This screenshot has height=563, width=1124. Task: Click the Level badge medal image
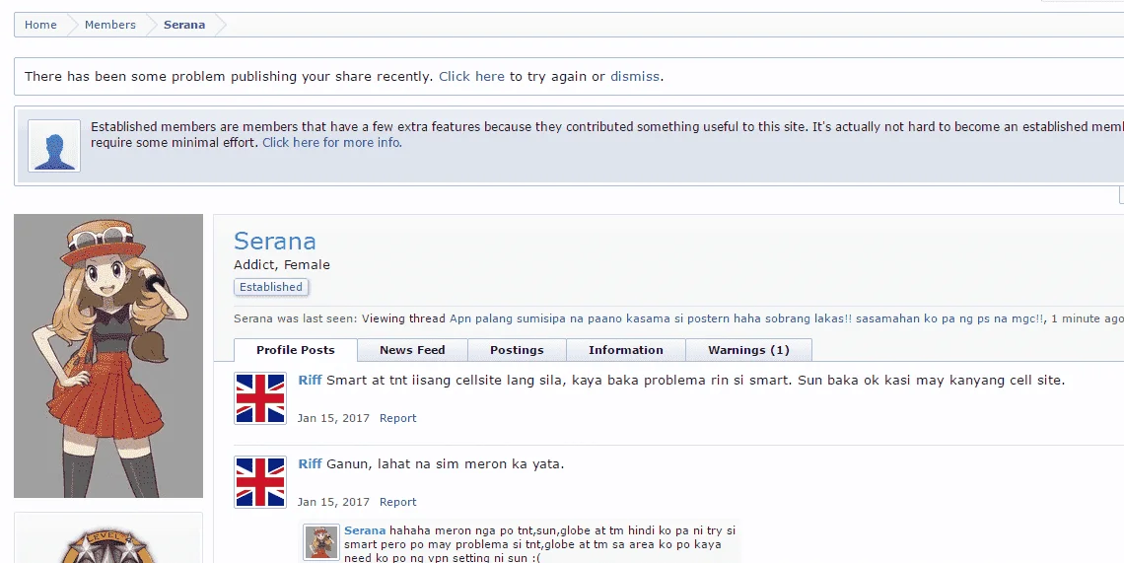coord(107,546)
